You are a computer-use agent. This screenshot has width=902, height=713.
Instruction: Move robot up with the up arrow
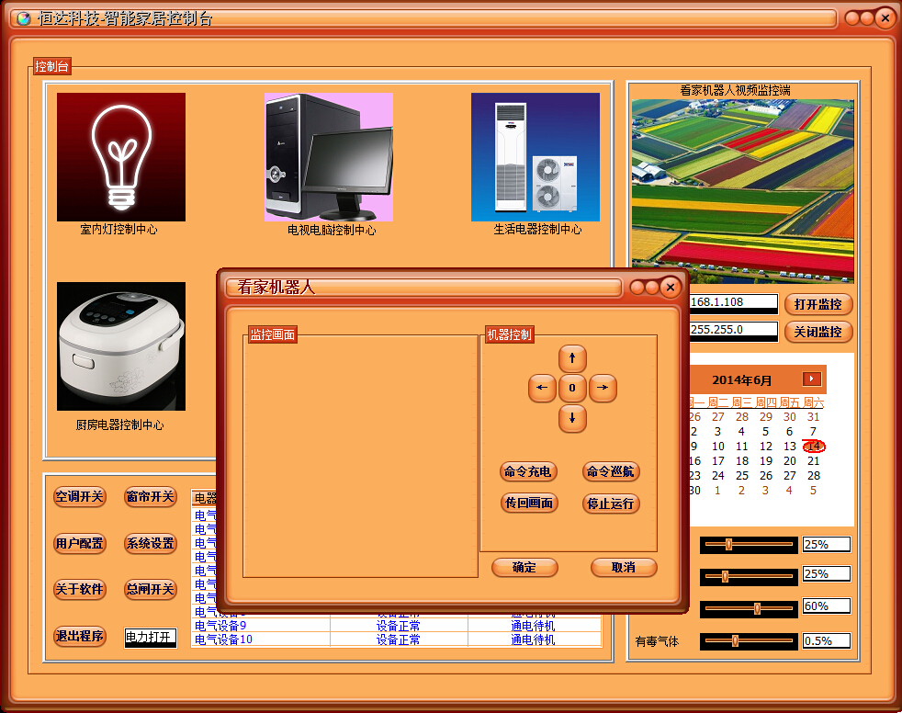click(x=572, y=358)
